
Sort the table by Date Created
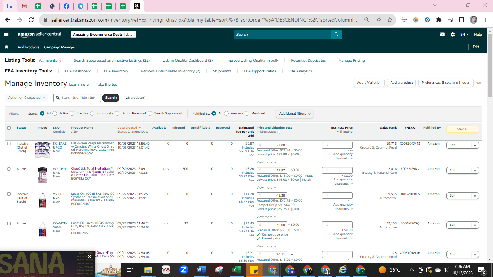[129, 128]
